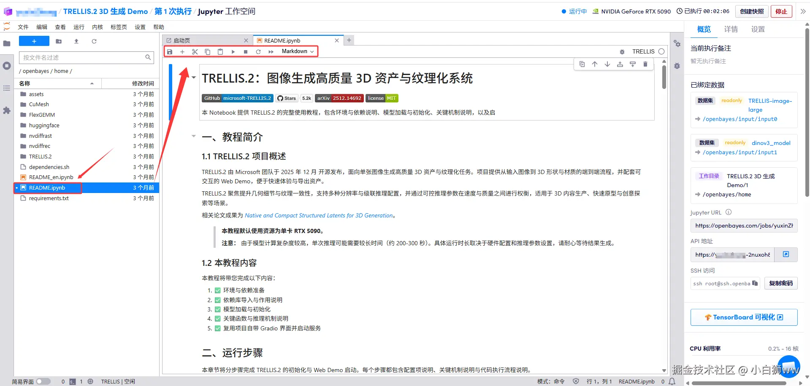Open the TRELLIS.2 folder in file list
This screenshot has height=386, width=810.
point(87,156)
